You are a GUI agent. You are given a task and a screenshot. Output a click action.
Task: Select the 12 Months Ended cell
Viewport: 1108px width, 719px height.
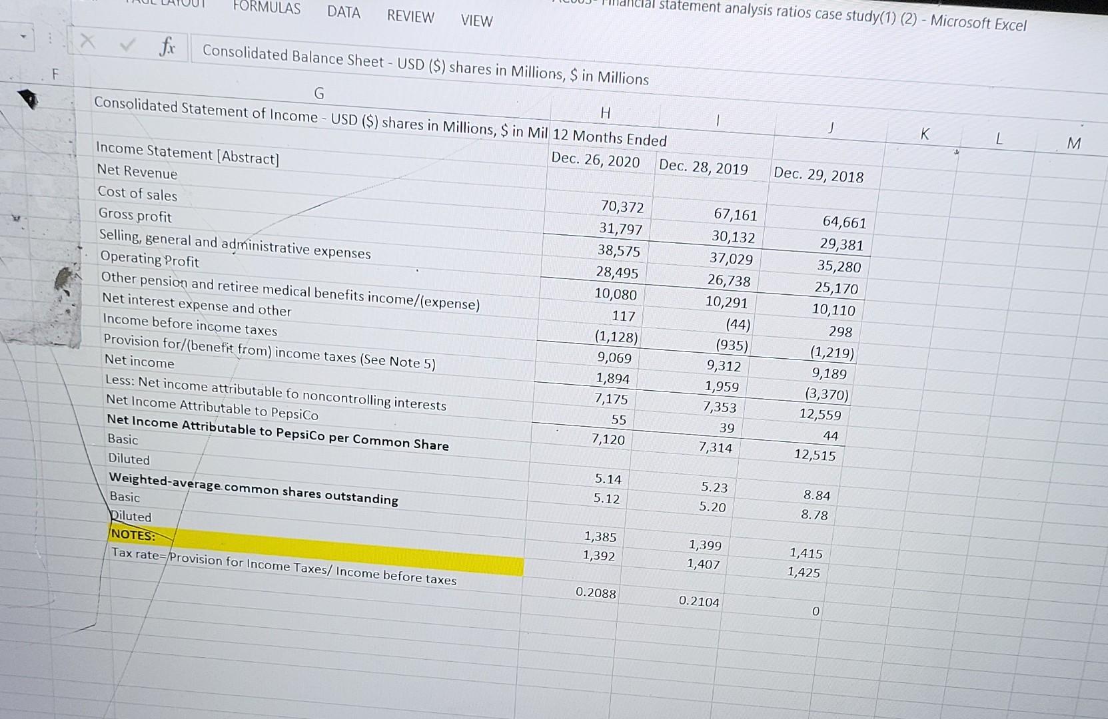click(x=610, y=140)
